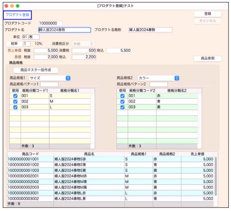231x211 pixels.
Task: Toggle the size 002 M checkbox
Action: (15, 101)
